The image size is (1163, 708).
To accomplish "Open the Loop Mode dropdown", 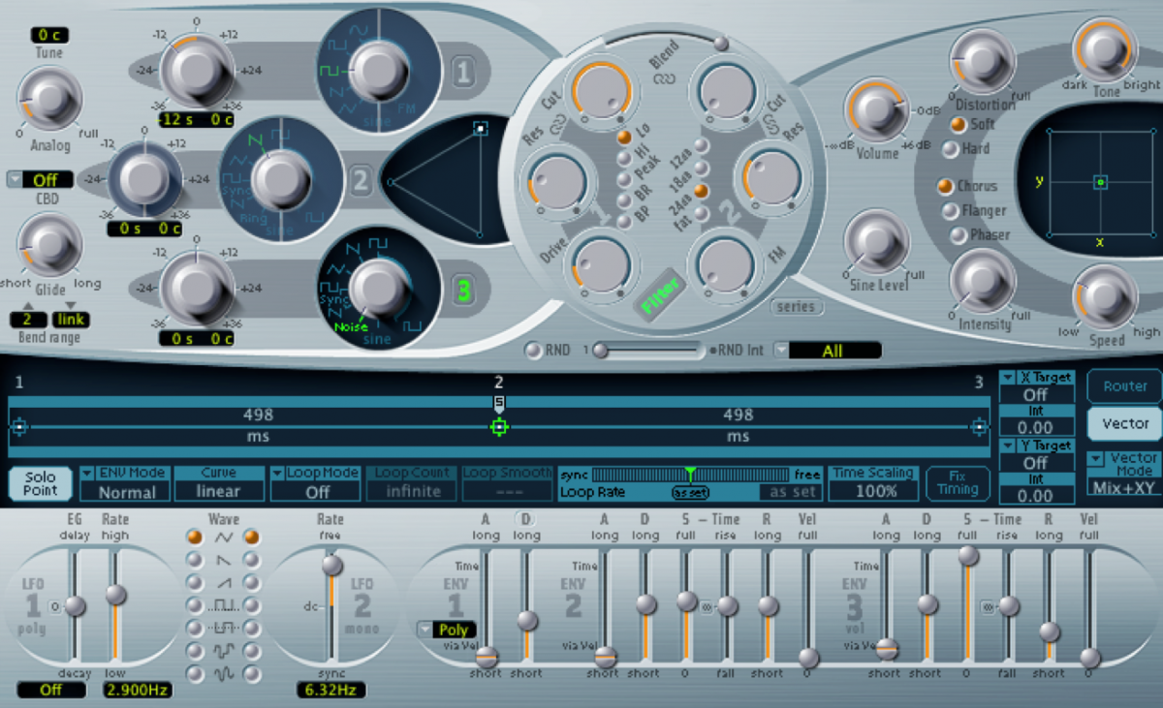I will 277,474.
